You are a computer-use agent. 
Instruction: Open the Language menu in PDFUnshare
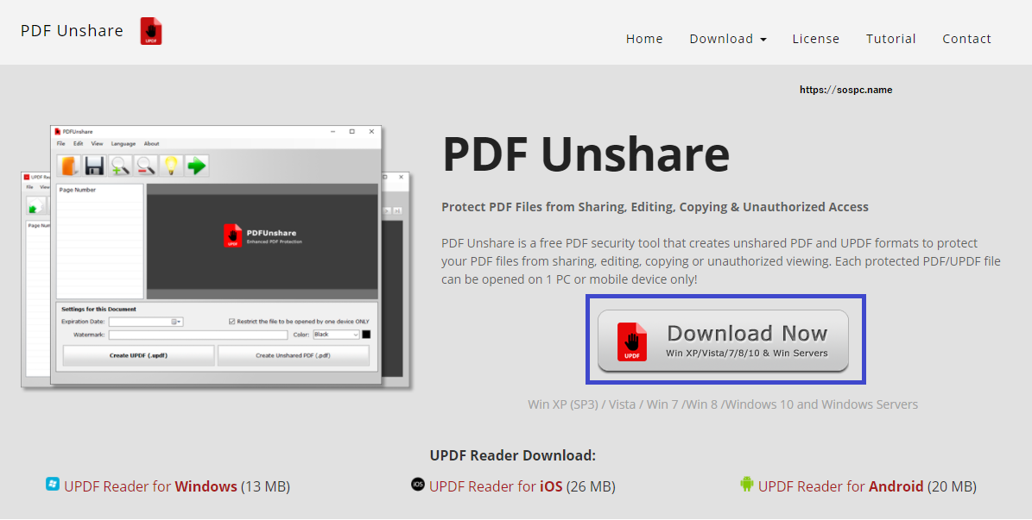(x=123, y=143)
